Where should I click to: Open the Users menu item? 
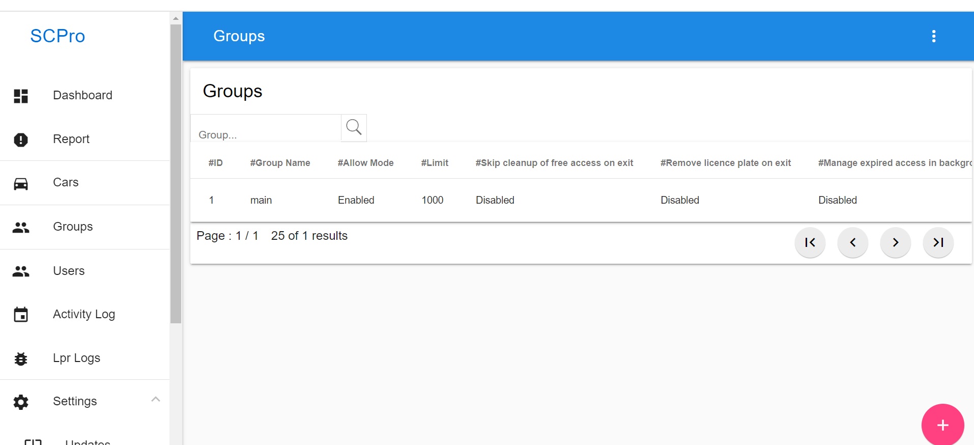click(x=84, y=271)
